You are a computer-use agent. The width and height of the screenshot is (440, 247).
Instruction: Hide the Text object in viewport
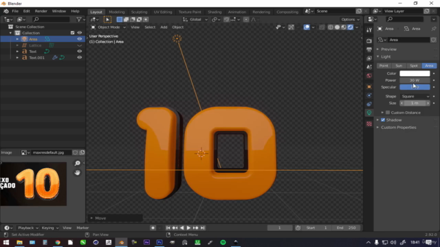(x=80, y=51)
